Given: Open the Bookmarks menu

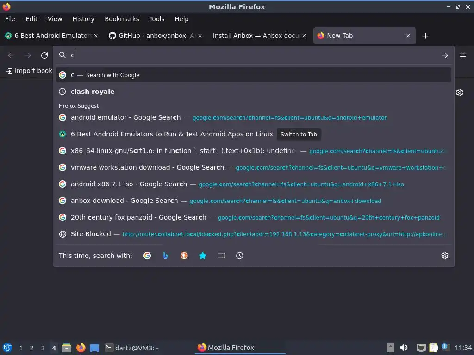Looking at the screenshot, I should tap(122, 19).
